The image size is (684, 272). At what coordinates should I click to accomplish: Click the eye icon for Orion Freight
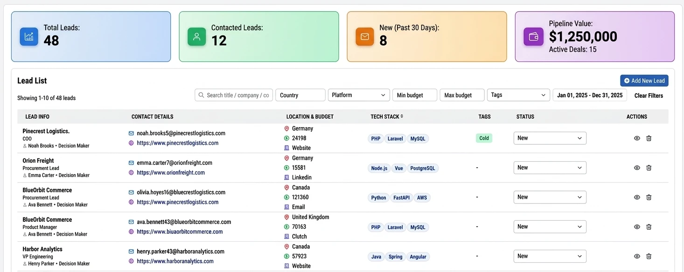pos(636,167)
